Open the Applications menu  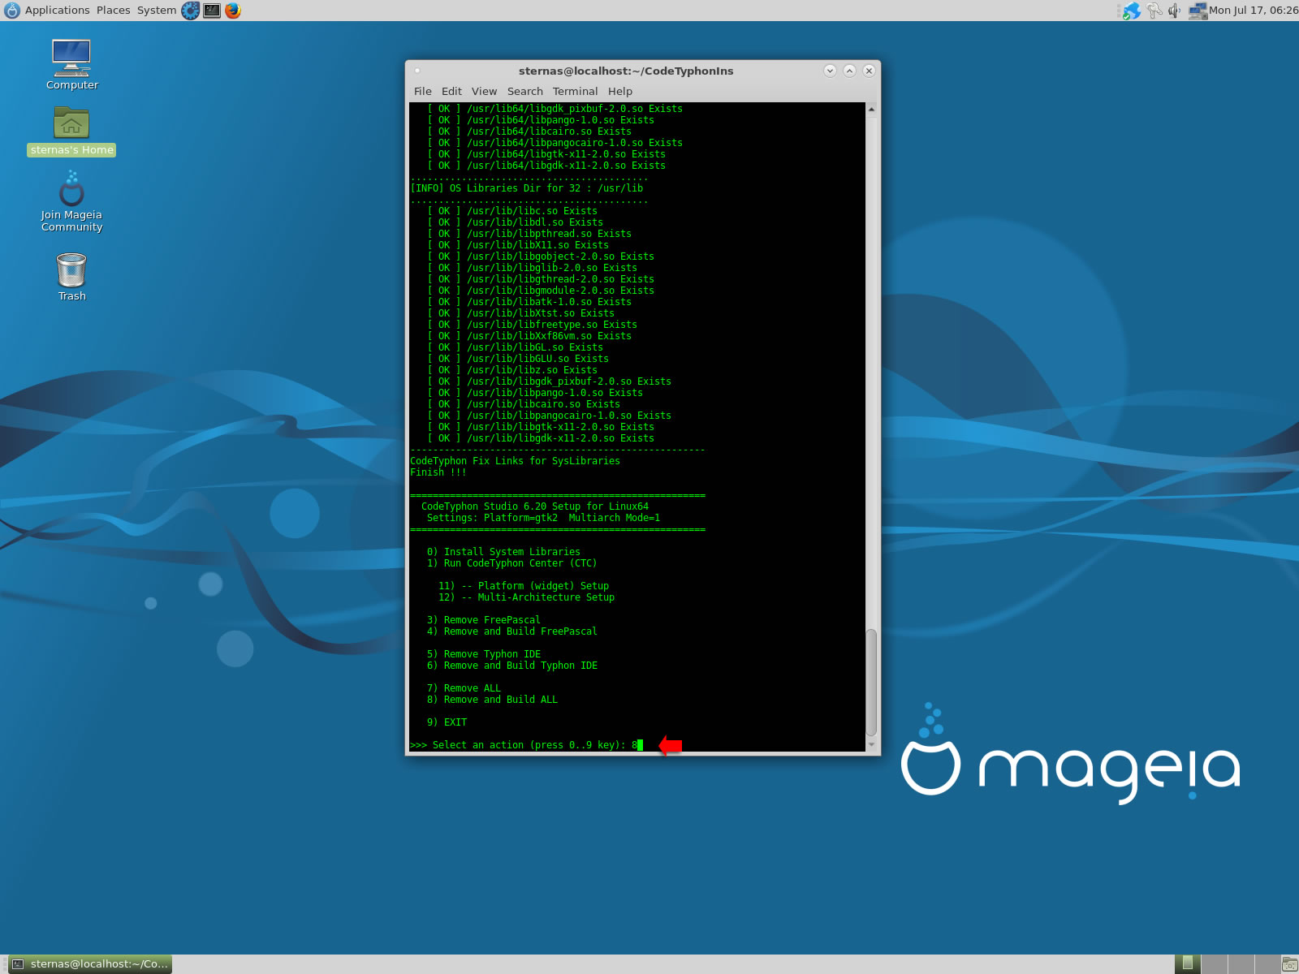pyautogui.click(x=57, y=11)
